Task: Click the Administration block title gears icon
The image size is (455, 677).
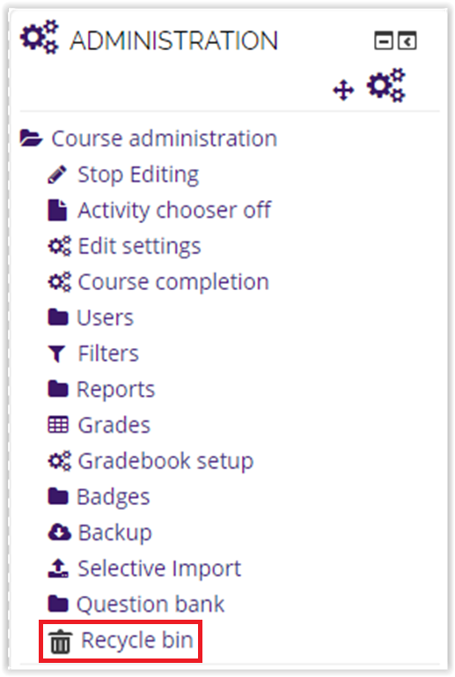Action: (x=40, y=37)
